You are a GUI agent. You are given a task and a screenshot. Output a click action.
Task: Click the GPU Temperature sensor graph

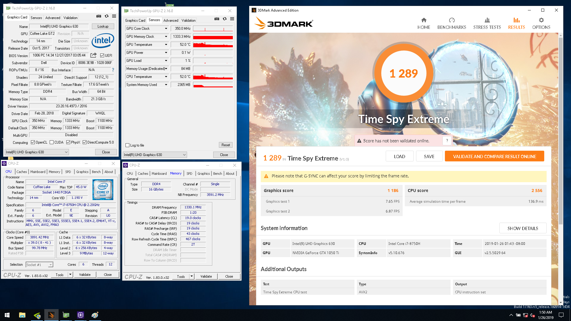(213, 45)
